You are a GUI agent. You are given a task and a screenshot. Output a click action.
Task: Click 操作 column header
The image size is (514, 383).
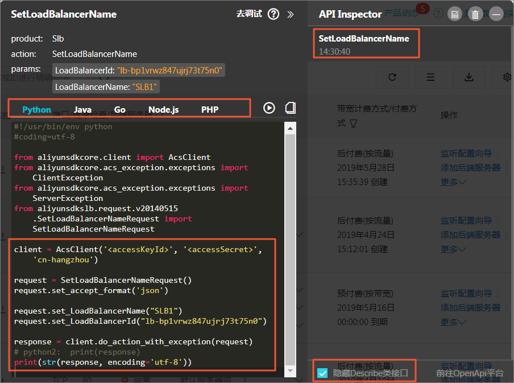tap(449, 115)
